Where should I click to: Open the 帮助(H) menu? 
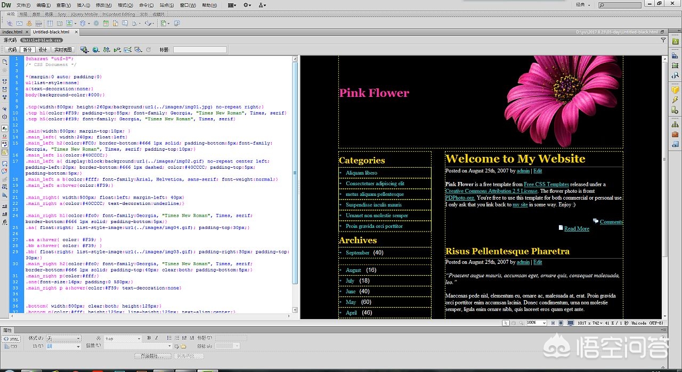(209, 5)
